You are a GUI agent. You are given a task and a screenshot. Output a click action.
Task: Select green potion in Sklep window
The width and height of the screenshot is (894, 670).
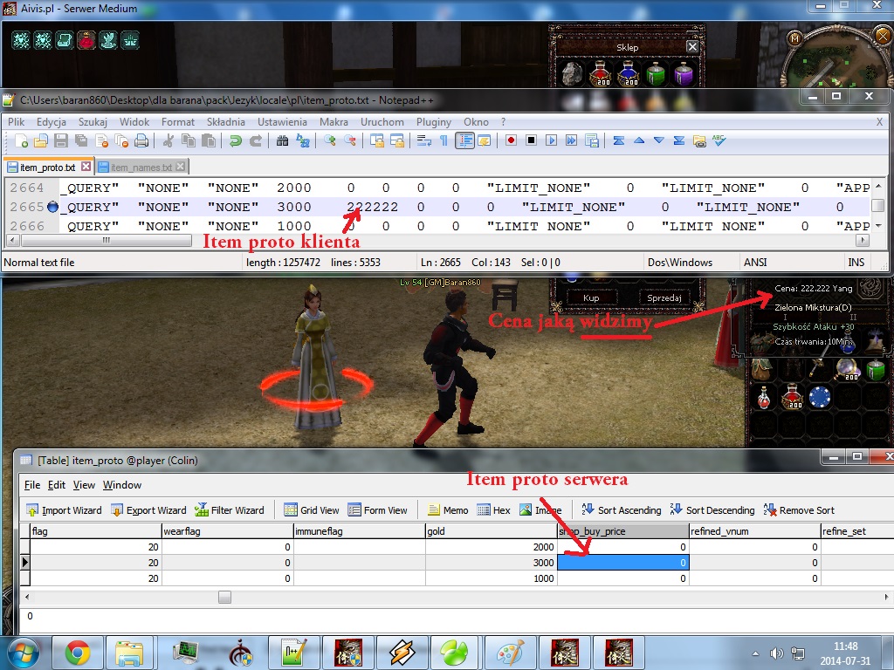[x=656, y=74]
